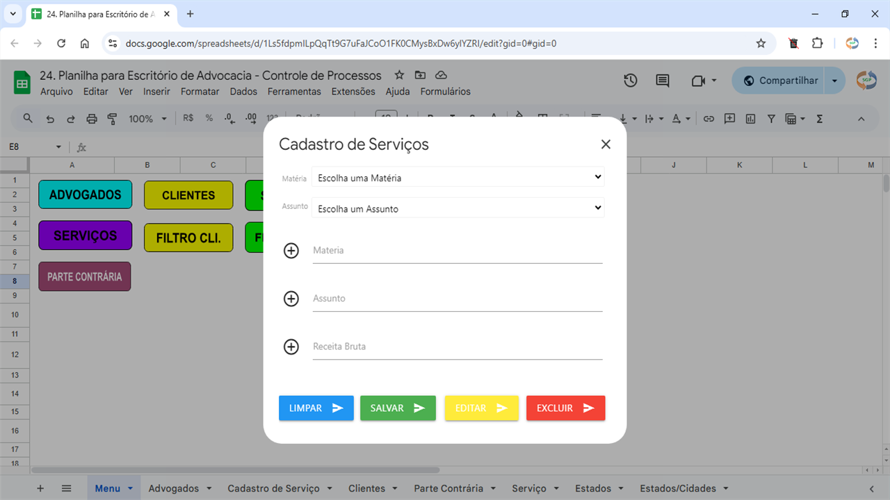Open the comments panel icon
The width and height of the screenshot is (890, 500).
(x=663, y=81)
